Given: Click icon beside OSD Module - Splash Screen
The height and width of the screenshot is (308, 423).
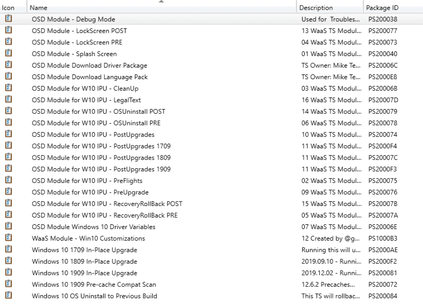Looking at the screenshot, I should [8, 53].
